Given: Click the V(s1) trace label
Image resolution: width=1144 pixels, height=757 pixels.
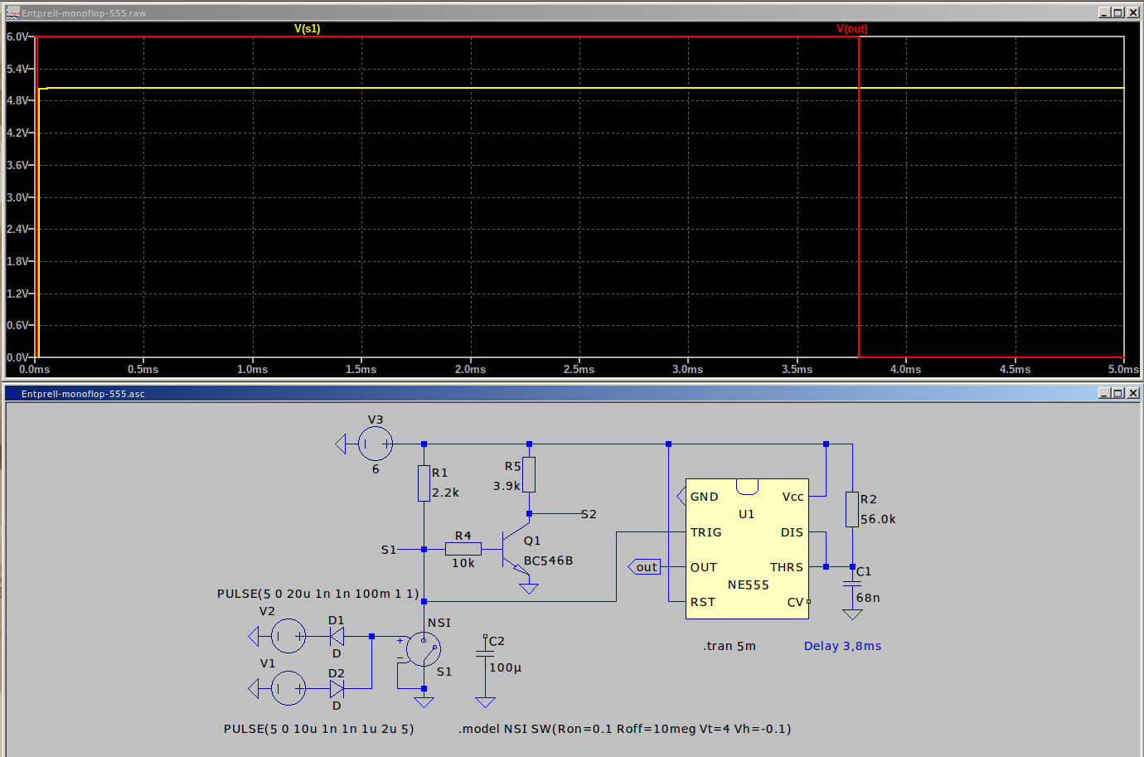Looking at the screenshot, I should tap(307, 28).
